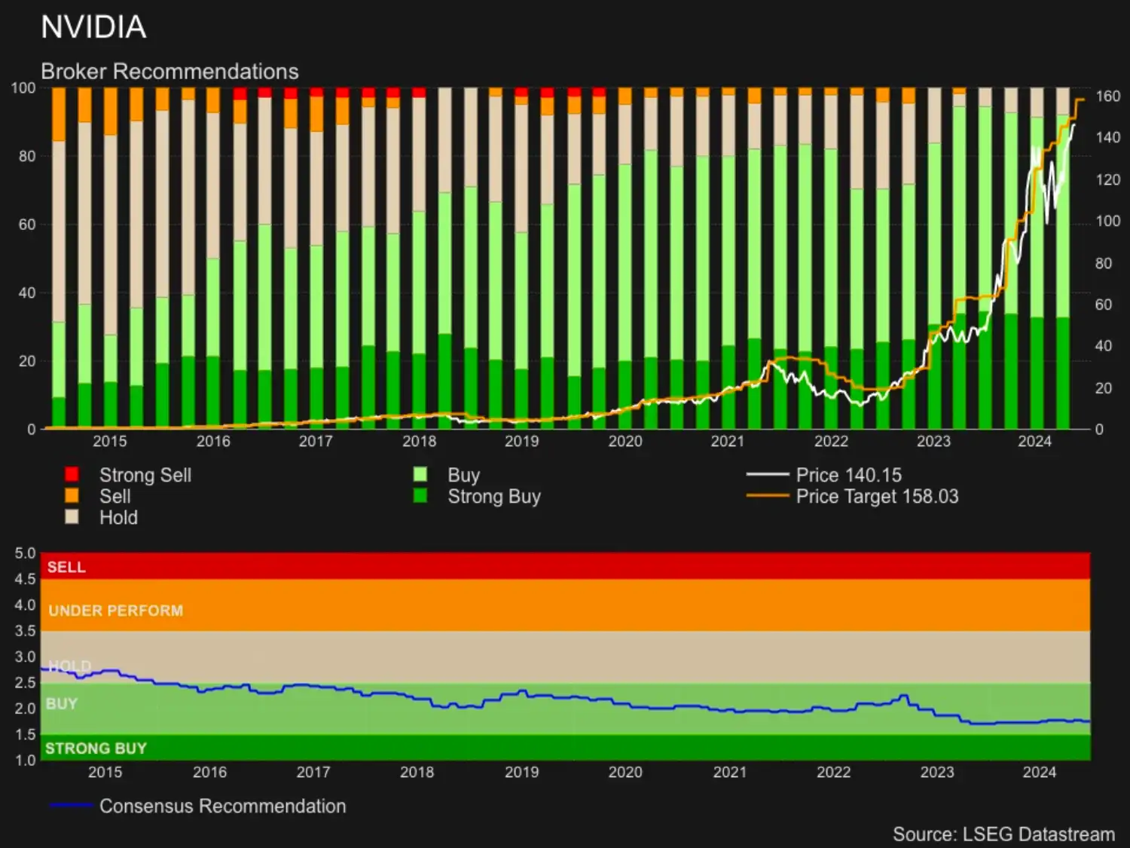
Task: Click the SELL label in the red band
Action: coord(66,567)
